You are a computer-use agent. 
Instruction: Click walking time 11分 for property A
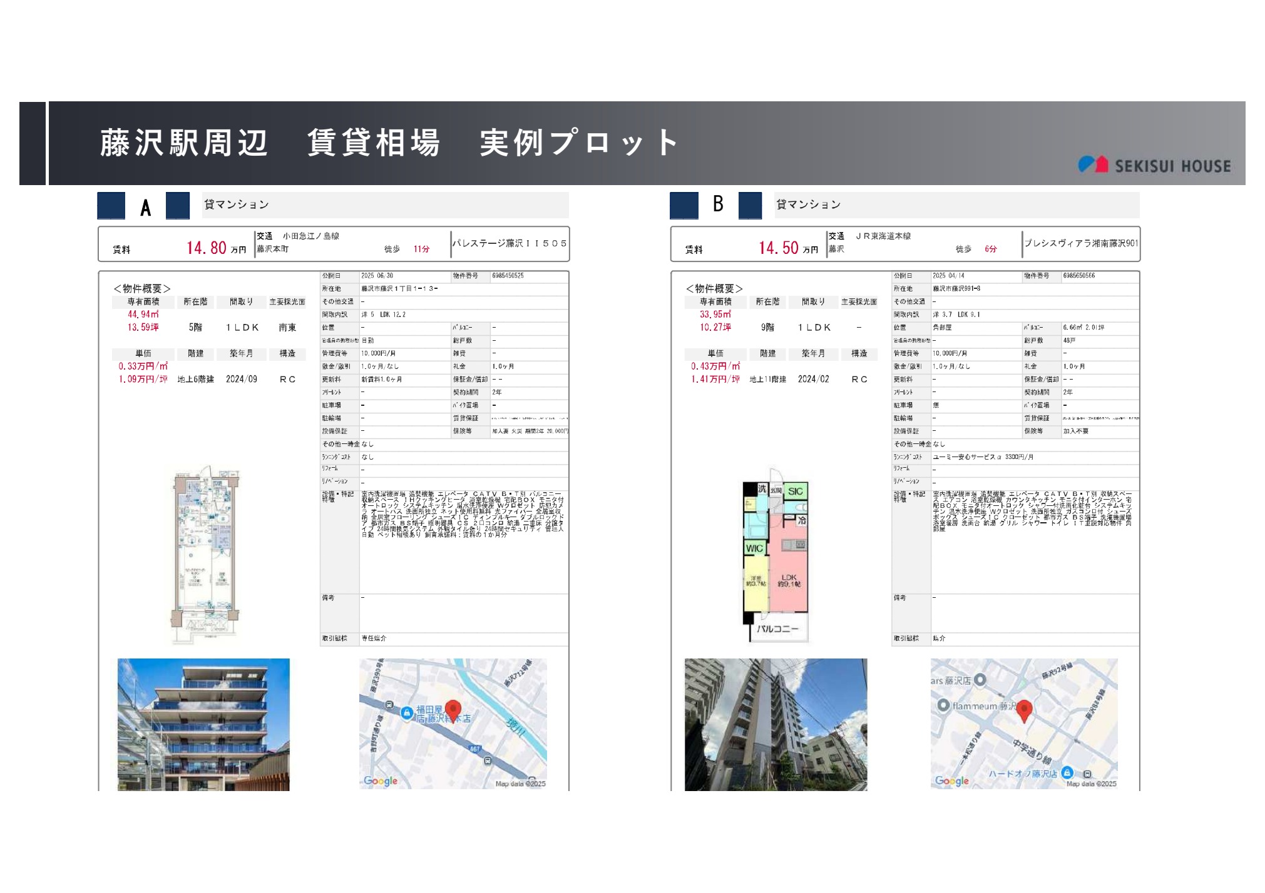click(x=421, y=249)
